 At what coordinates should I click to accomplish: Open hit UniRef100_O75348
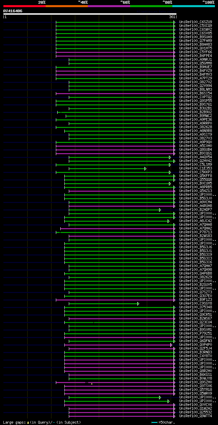click(x=196, y=307)
